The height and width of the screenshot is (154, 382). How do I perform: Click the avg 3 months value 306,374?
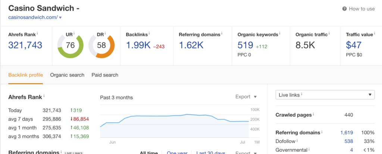(51, 136)
